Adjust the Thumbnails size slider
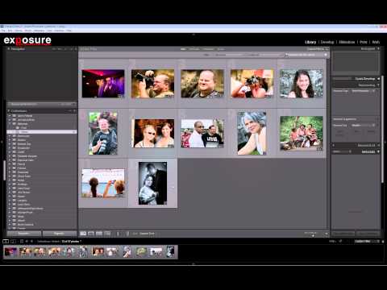The image size is (387, 290). point(313,235)
